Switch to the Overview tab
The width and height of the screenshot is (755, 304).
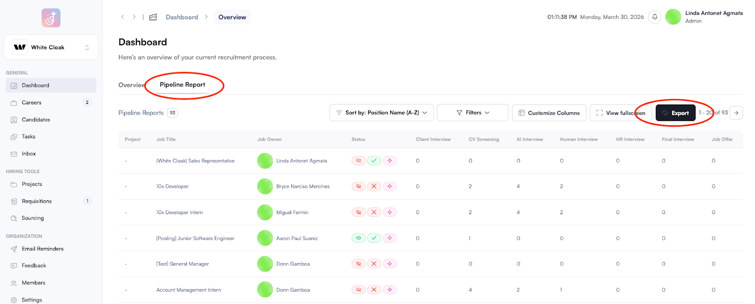tap(132, 85)
